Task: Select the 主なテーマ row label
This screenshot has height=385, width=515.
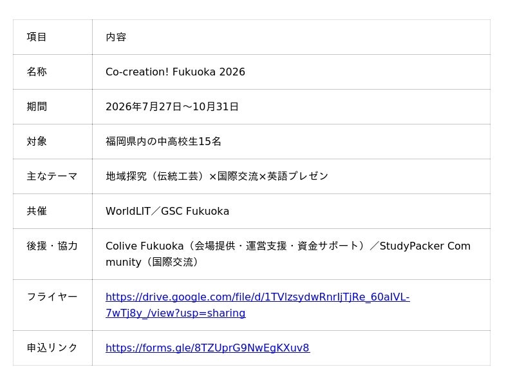Action: [52, 176]
